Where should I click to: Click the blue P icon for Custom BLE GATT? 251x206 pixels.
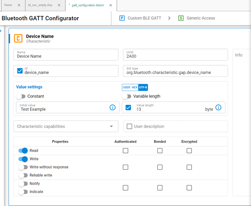coord(122,18)
